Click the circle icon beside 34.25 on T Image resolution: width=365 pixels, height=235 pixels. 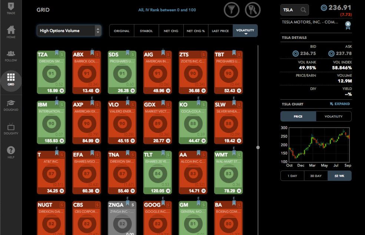click(62, 191)
